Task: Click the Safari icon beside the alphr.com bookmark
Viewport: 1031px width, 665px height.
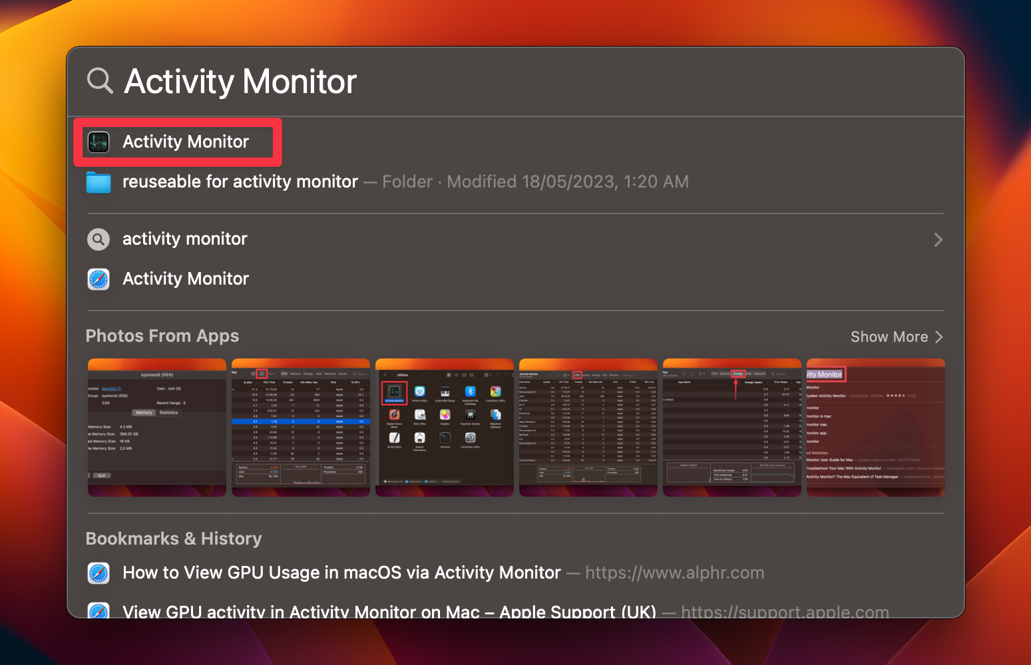Action: [x=99, y=573]
